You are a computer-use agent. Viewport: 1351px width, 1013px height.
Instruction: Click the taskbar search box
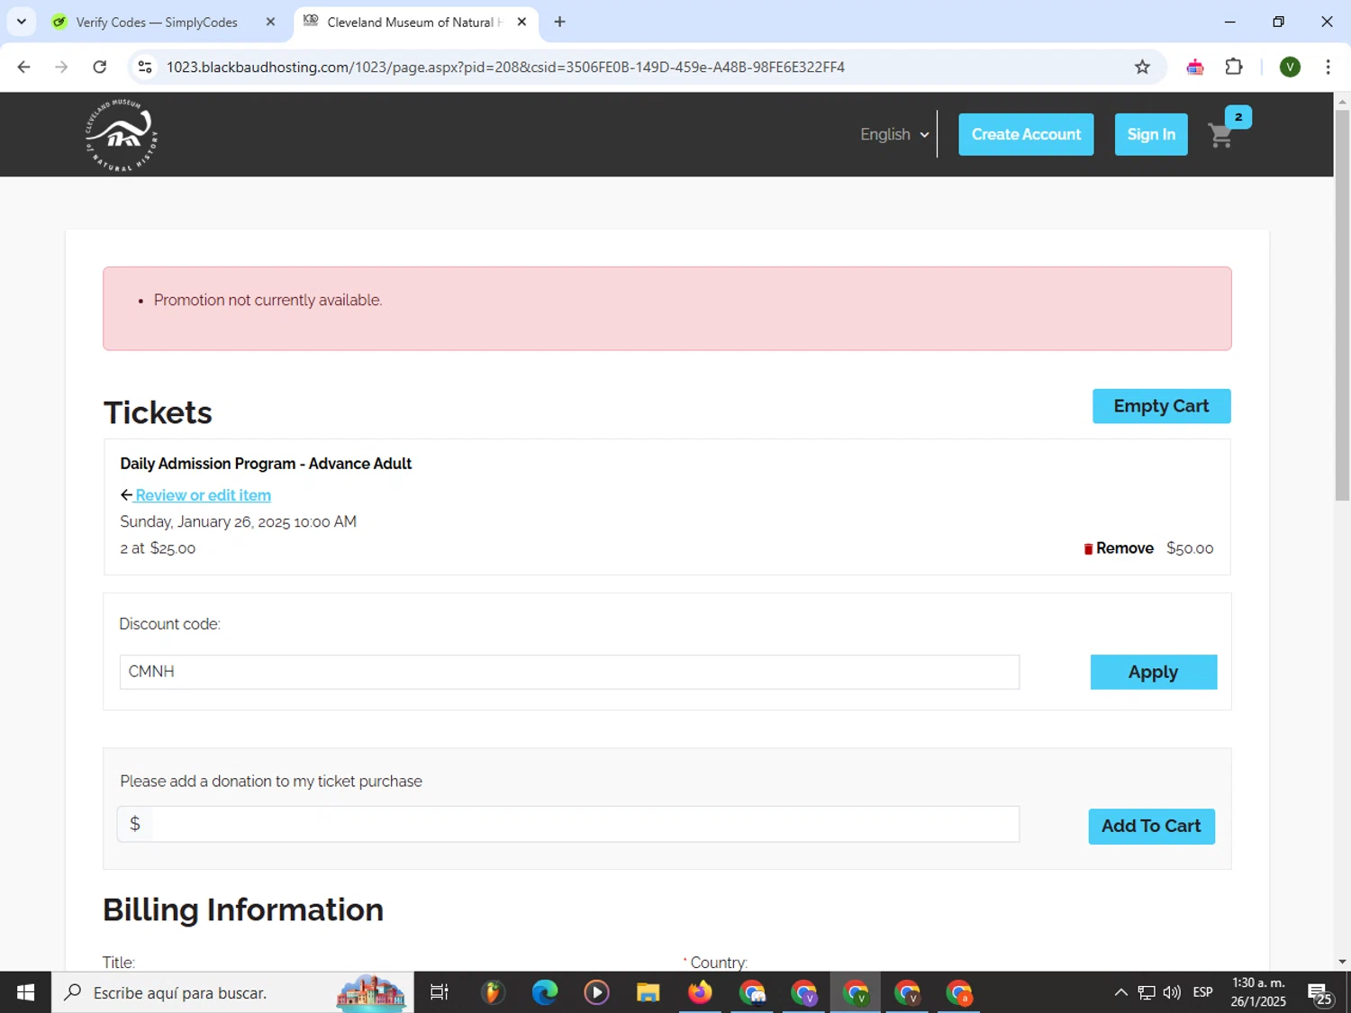click(232, 992)
